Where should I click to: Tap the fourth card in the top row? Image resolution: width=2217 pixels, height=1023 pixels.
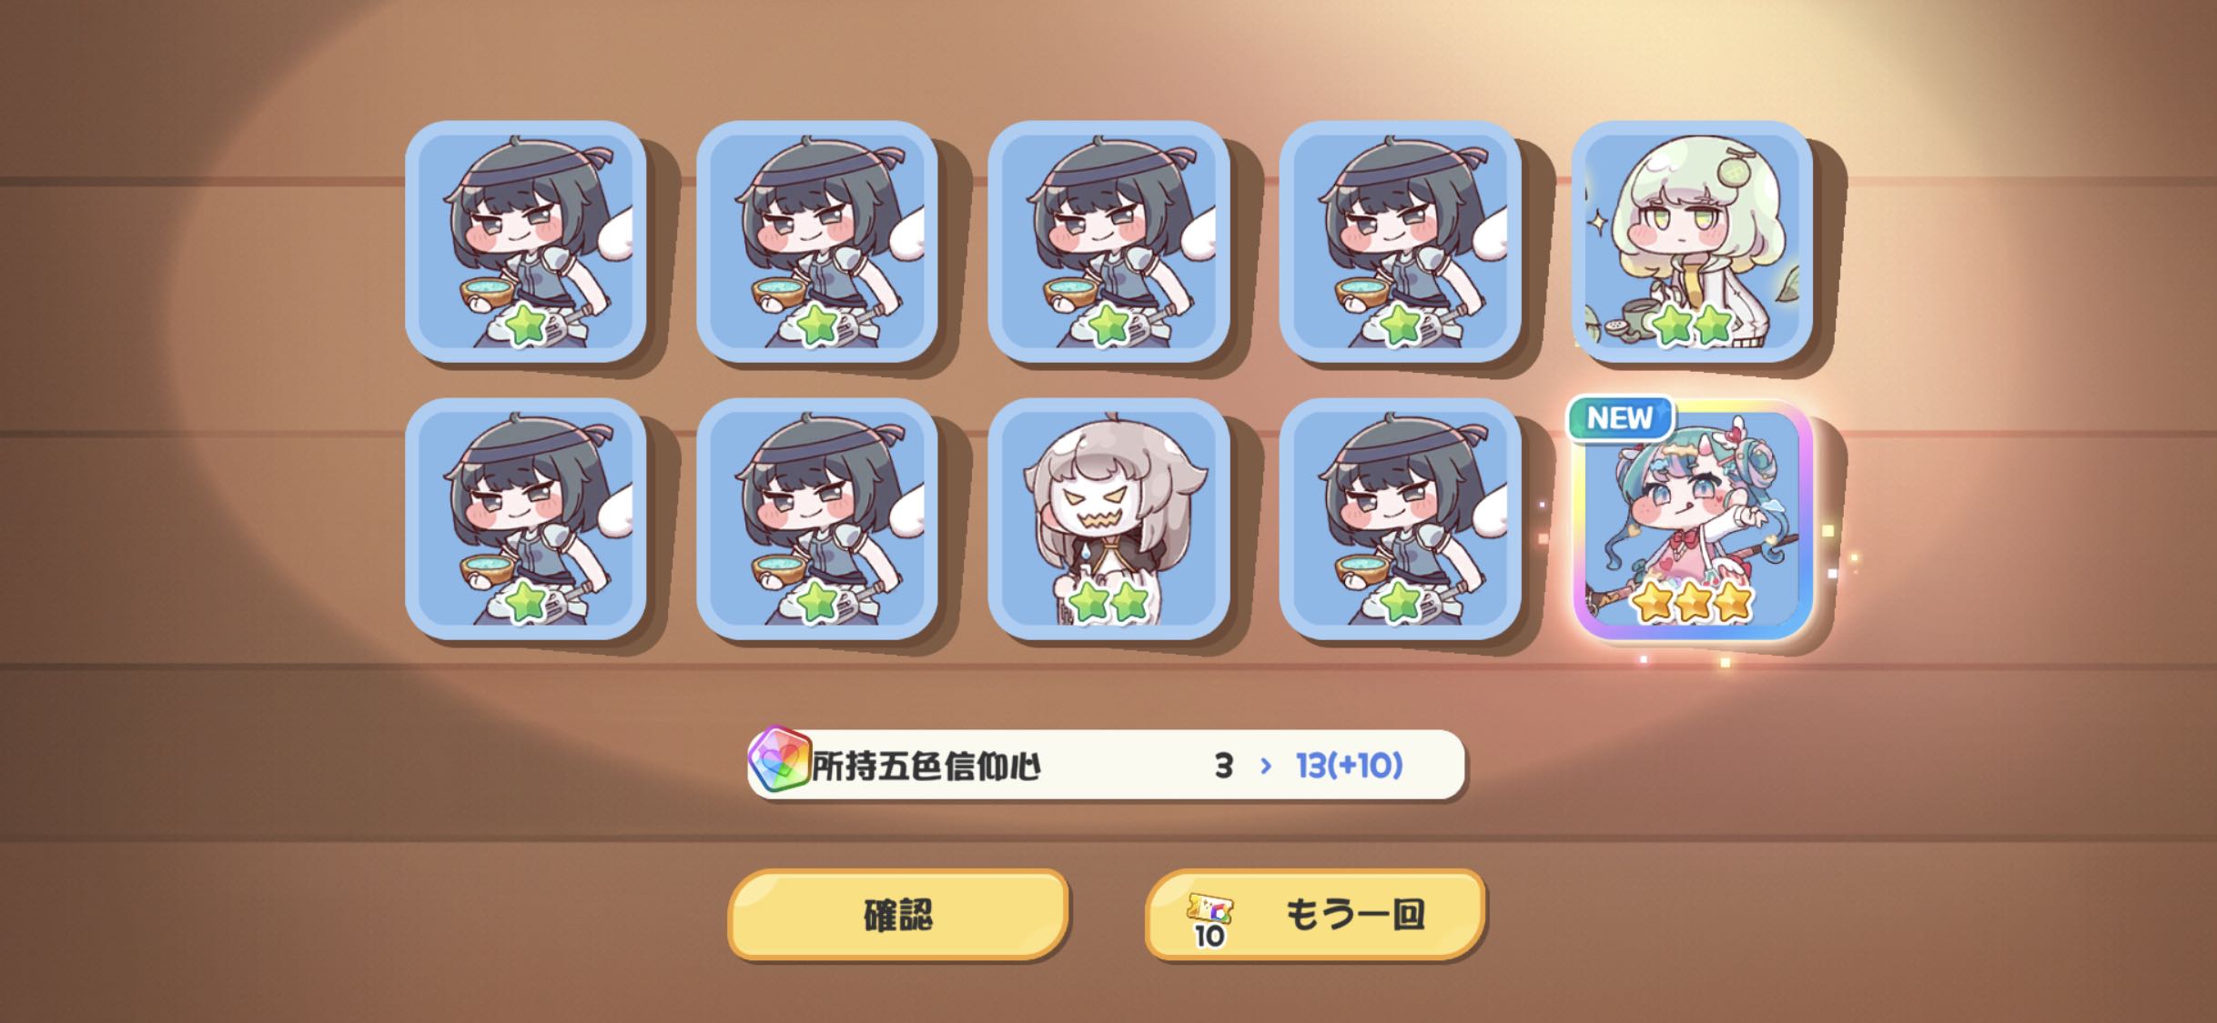point(1400,241)
